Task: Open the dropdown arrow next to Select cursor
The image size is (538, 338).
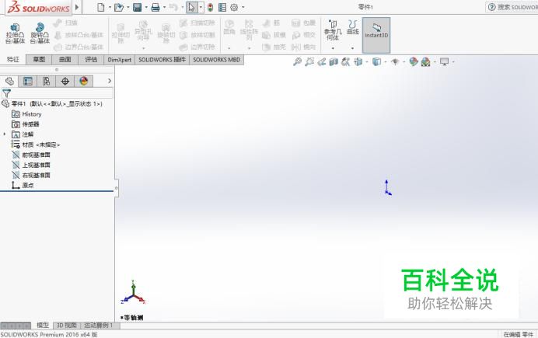Action: click(201, 7)
